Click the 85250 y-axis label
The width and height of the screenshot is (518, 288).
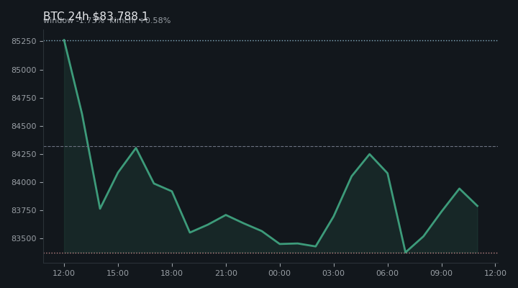click(x=24, y=41)
